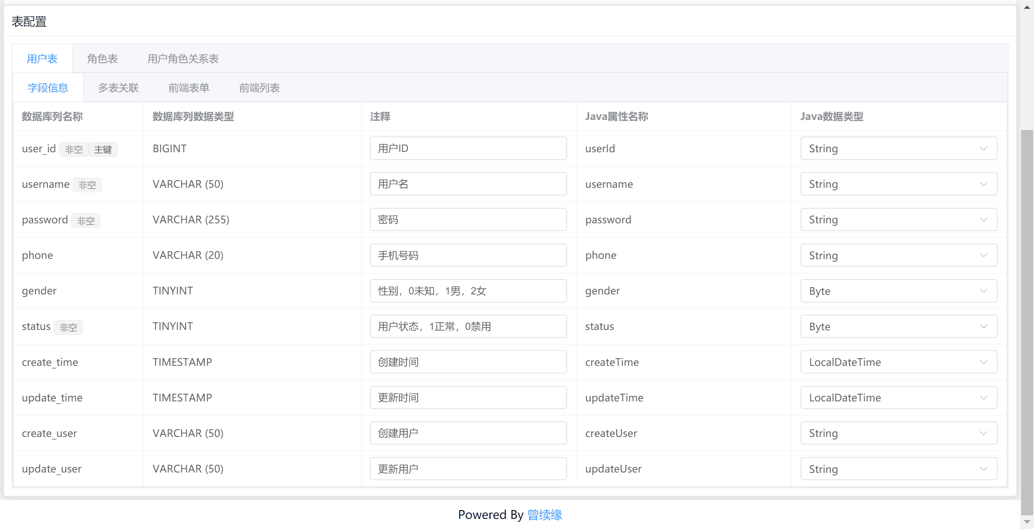Viewport: 1034px width, 529px height.
Task: Click chevron arrow in phone row type select
Action: [984, 255]
